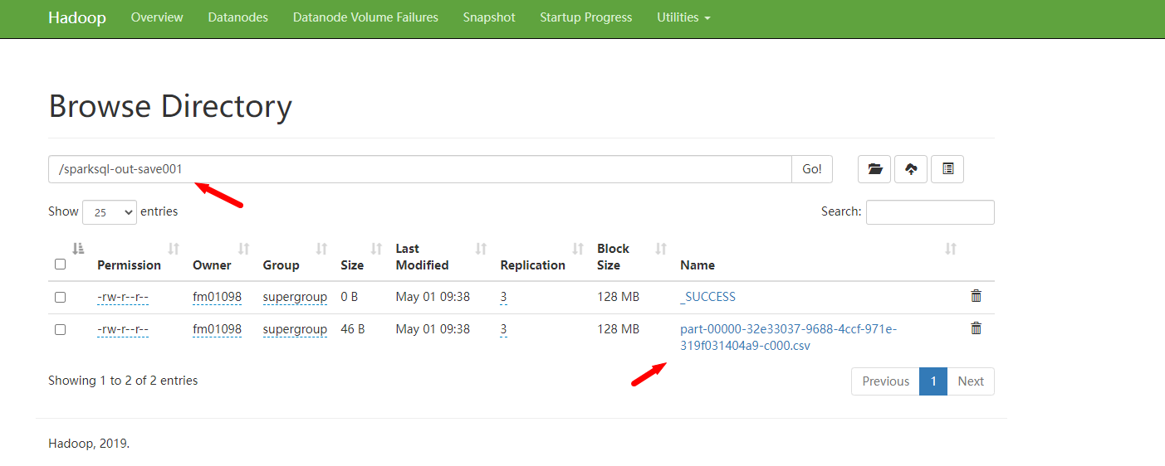The width and height of the screenshot is (1165, 466).
Task: Click the 'Hadoop, 2019.' footer text
Action: (x=89, y=444)
